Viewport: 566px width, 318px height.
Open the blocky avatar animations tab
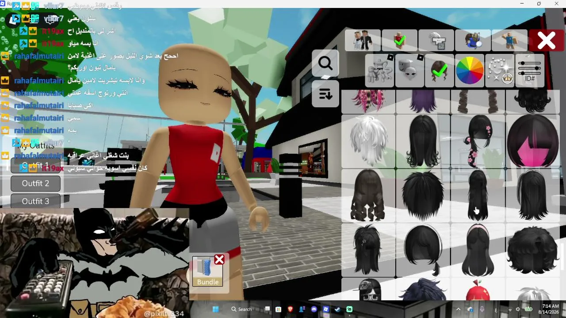[x=509, y=41]
